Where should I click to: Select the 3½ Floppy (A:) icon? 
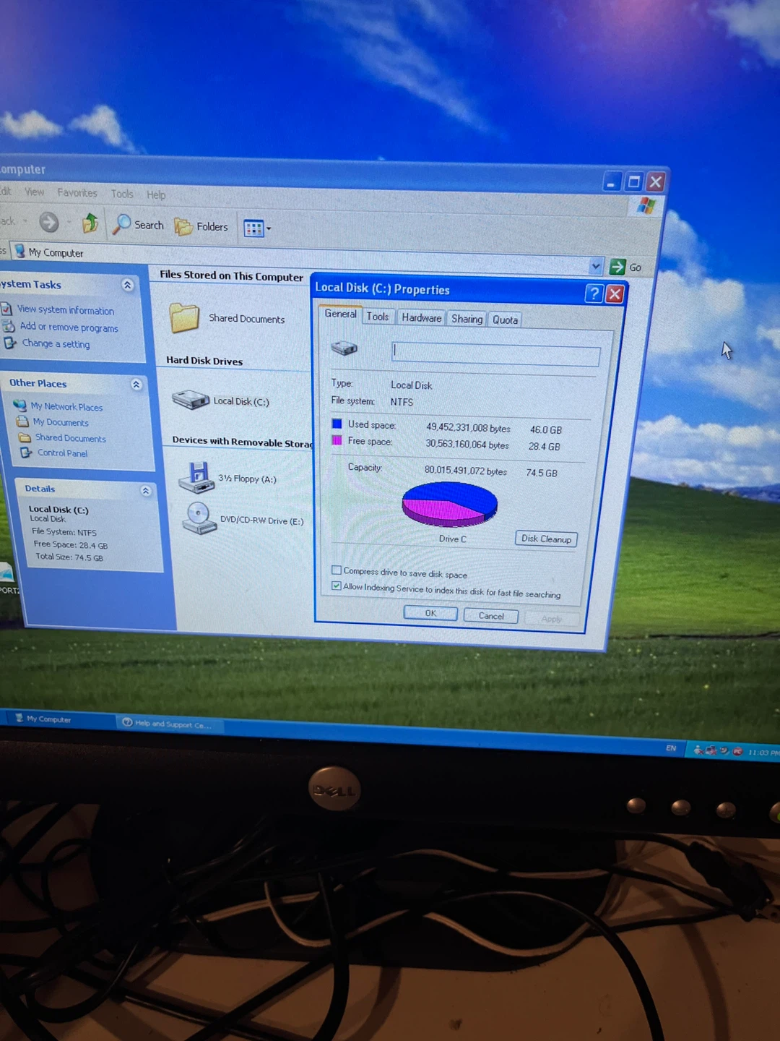coord(196,477)
